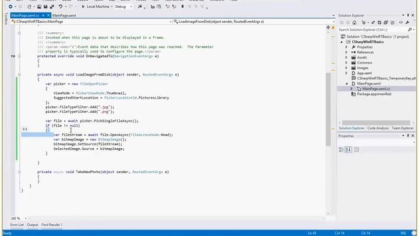Expand the Assets folder

(346, 58)
